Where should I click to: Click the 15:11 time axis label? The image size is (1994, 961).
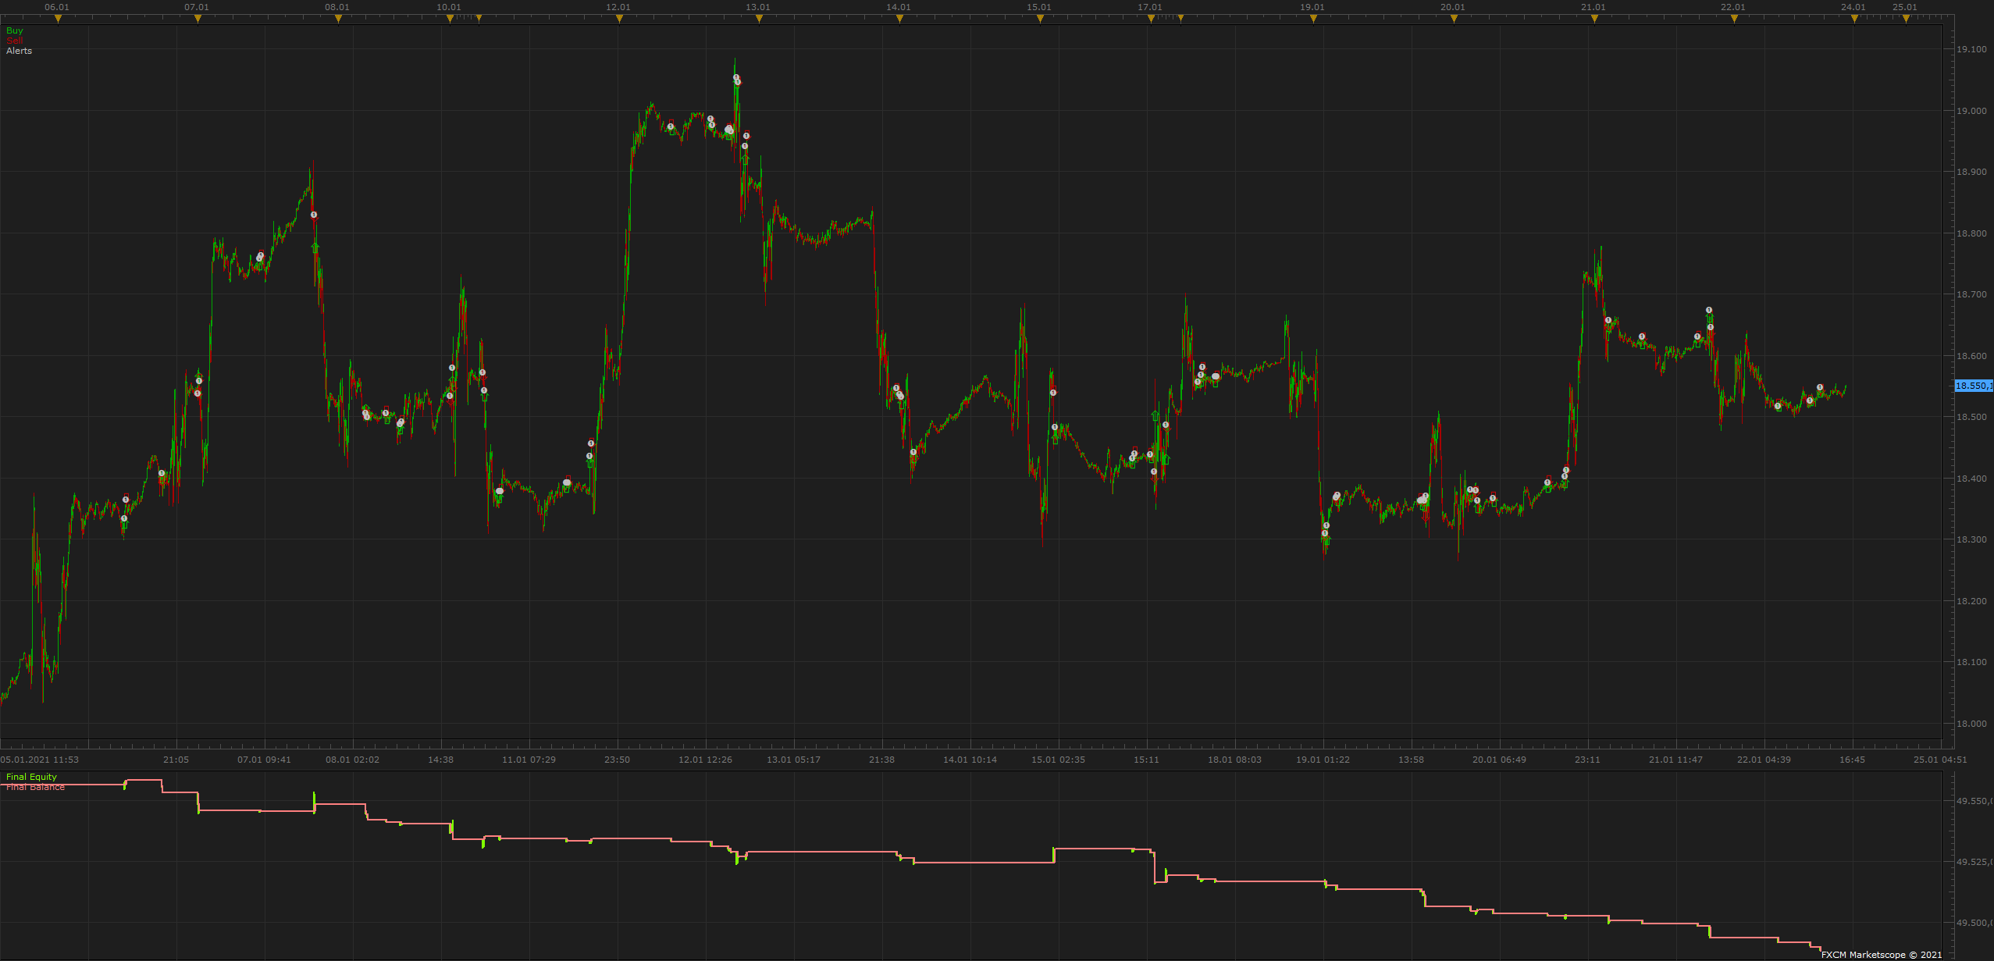tap(1146, 760)
